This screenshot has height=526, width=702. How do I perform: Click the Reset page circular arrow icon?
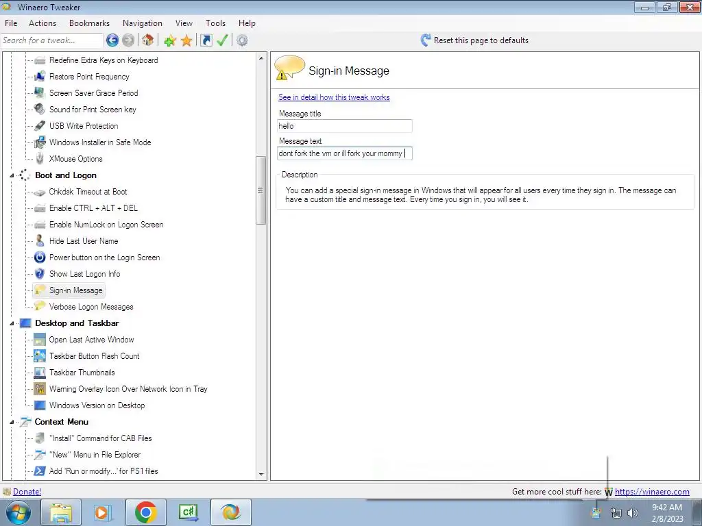click(x=425, y=40)
